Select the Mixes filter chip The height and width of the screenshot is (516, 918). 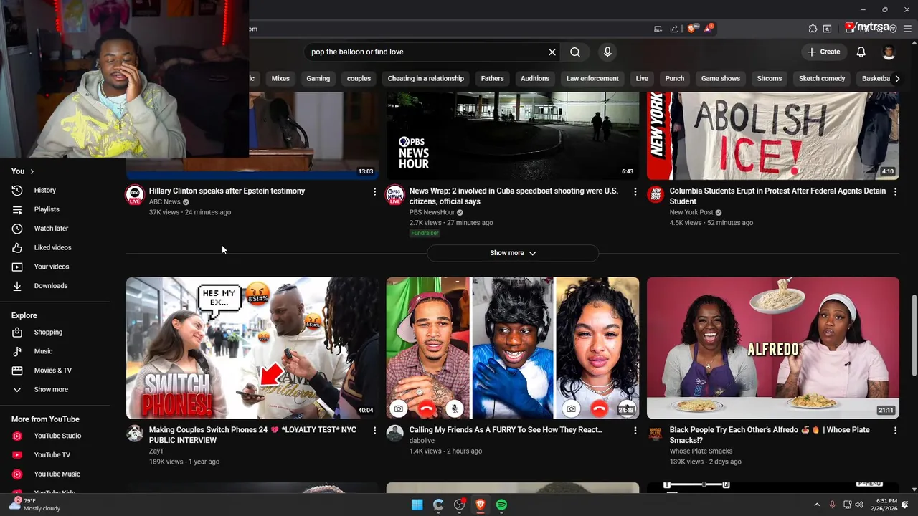280,79
